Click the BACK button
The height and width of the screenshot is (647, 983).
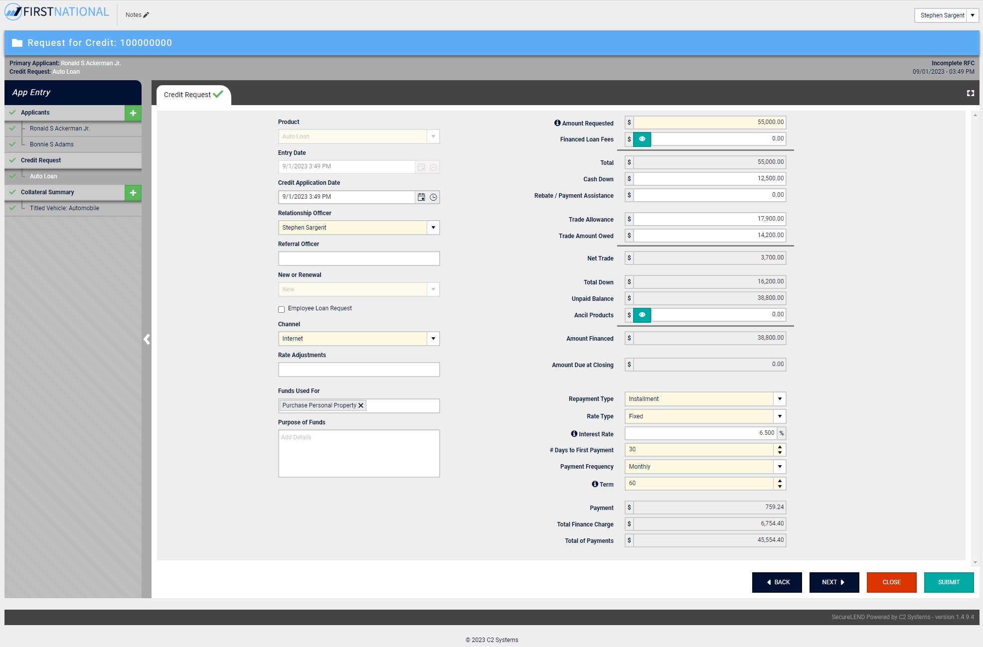pos(777,582)
